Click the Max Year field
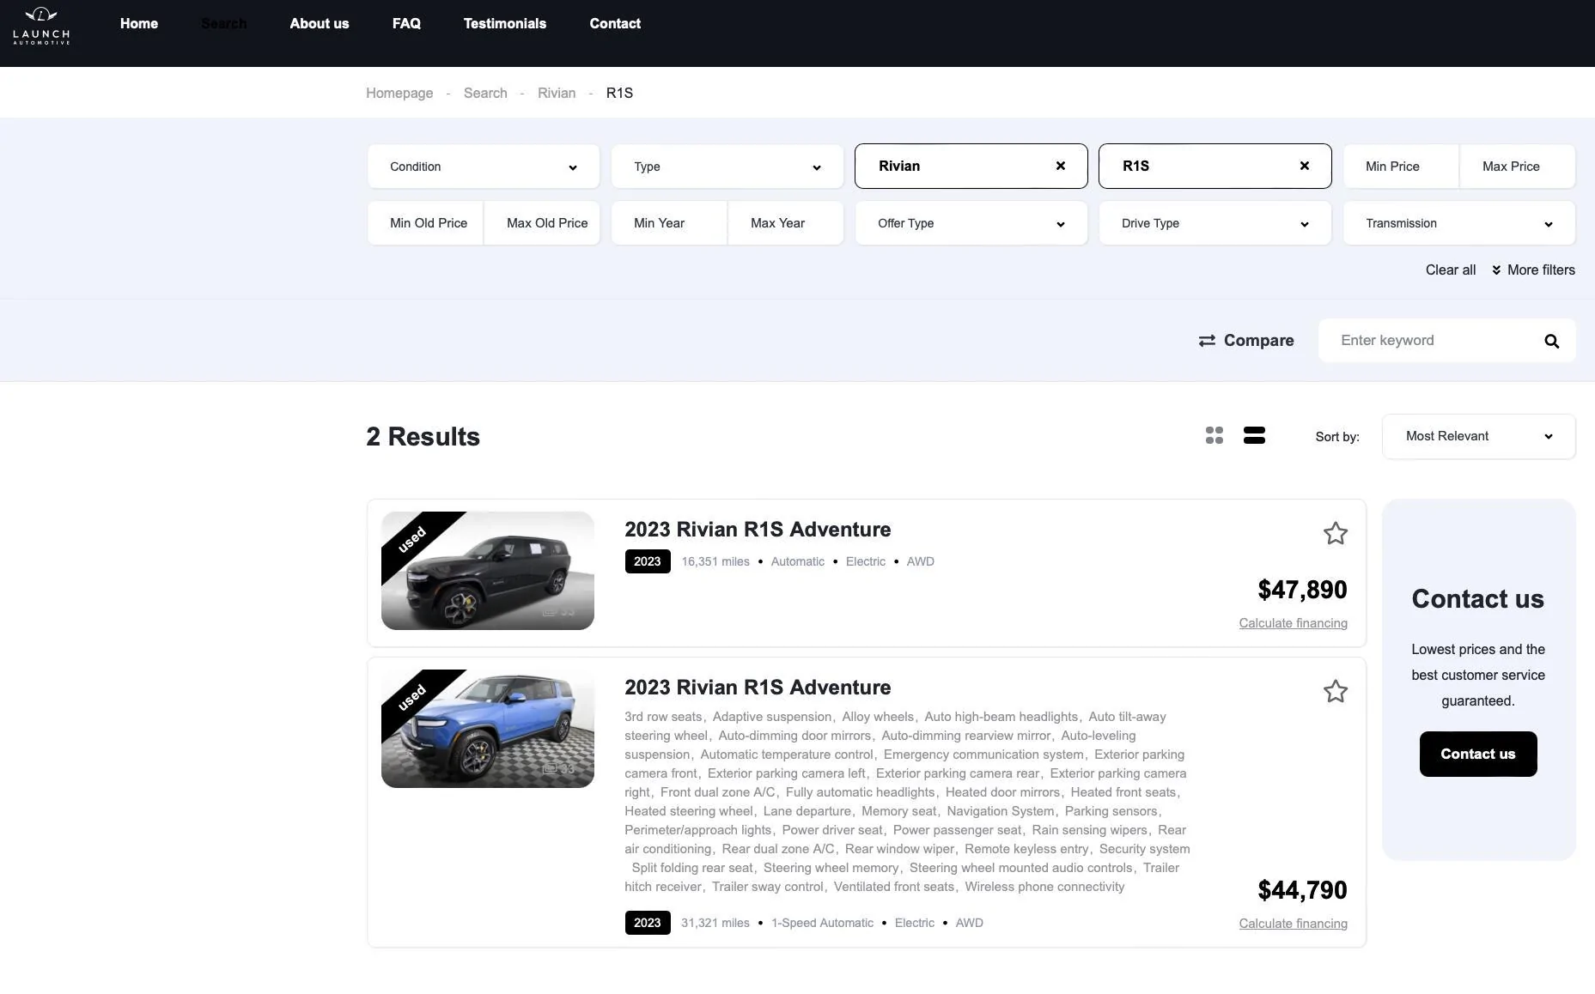This screenshot has height=994, width=1595. tap(786, 223)
